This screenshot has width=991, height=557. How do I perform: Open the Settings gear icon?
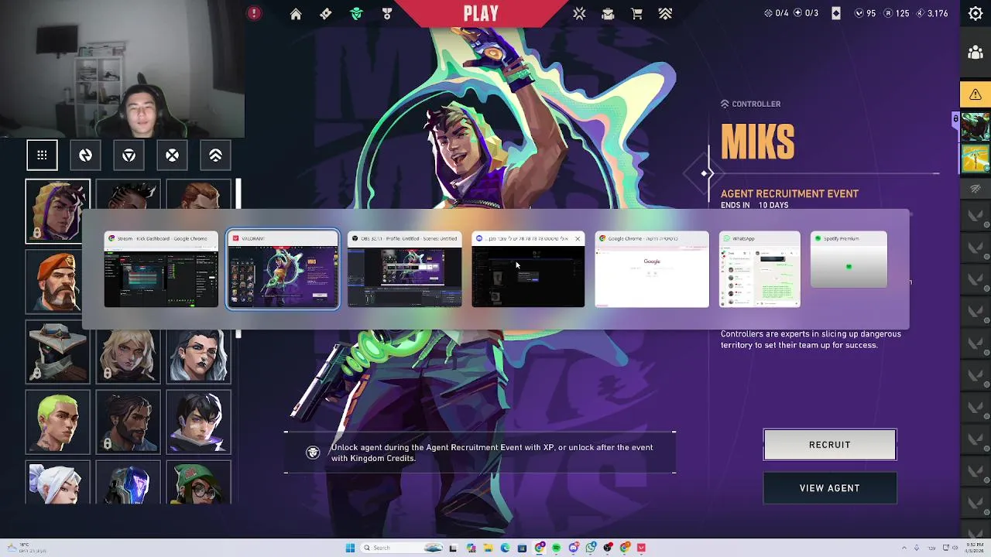pyautogui.click(x=976, y=13)
